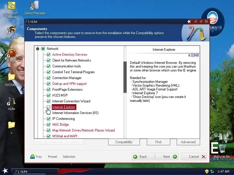Click the security shield tray icon
234x175 pixels.
pos(207,171)
